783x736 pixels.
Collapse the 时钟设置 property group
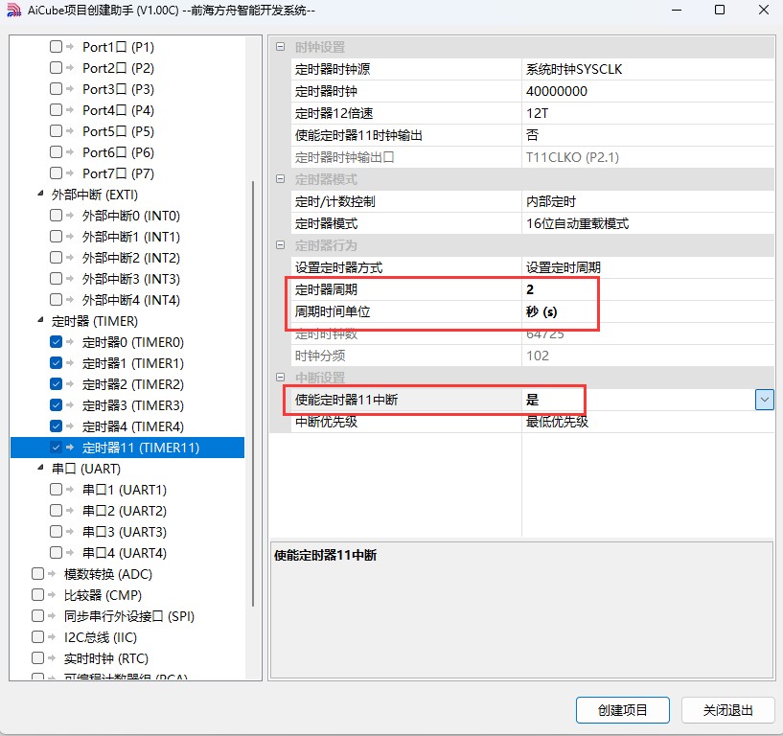(281, 47)
